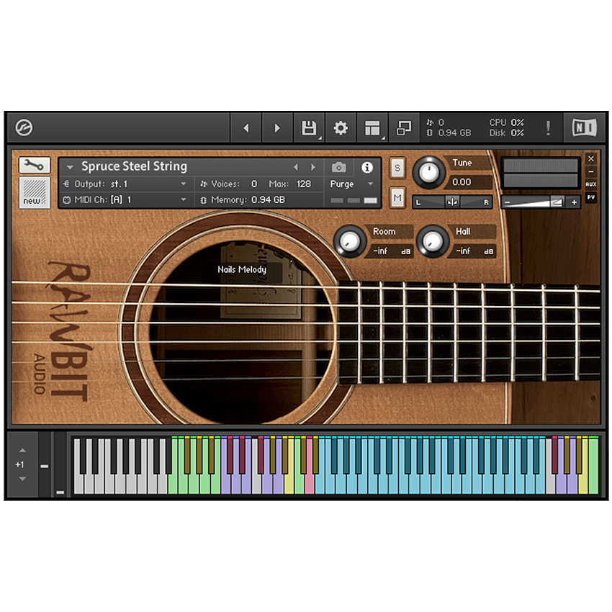
Task: Click the Room -inf dB value
Action: (x=392, y=251)
